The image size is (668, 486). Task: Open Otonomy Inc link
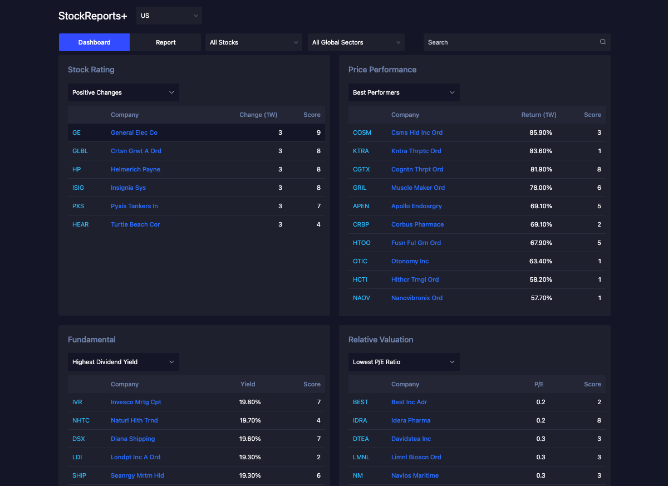point(410,261)
